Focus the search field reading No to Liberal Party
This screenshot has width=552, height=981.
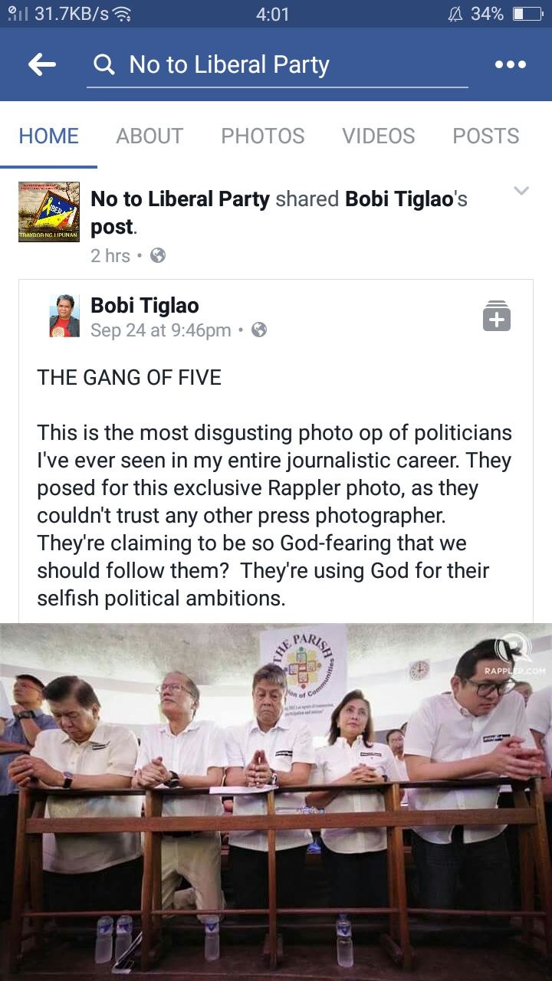pyautogui.click(x=278, y=65)
